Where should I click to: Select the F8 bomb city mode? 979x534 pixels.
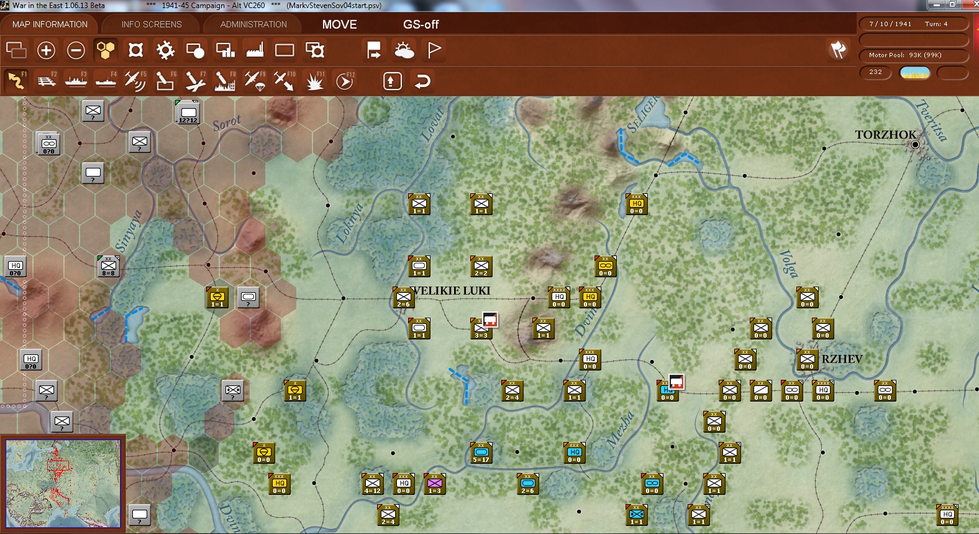pos(225,81)
